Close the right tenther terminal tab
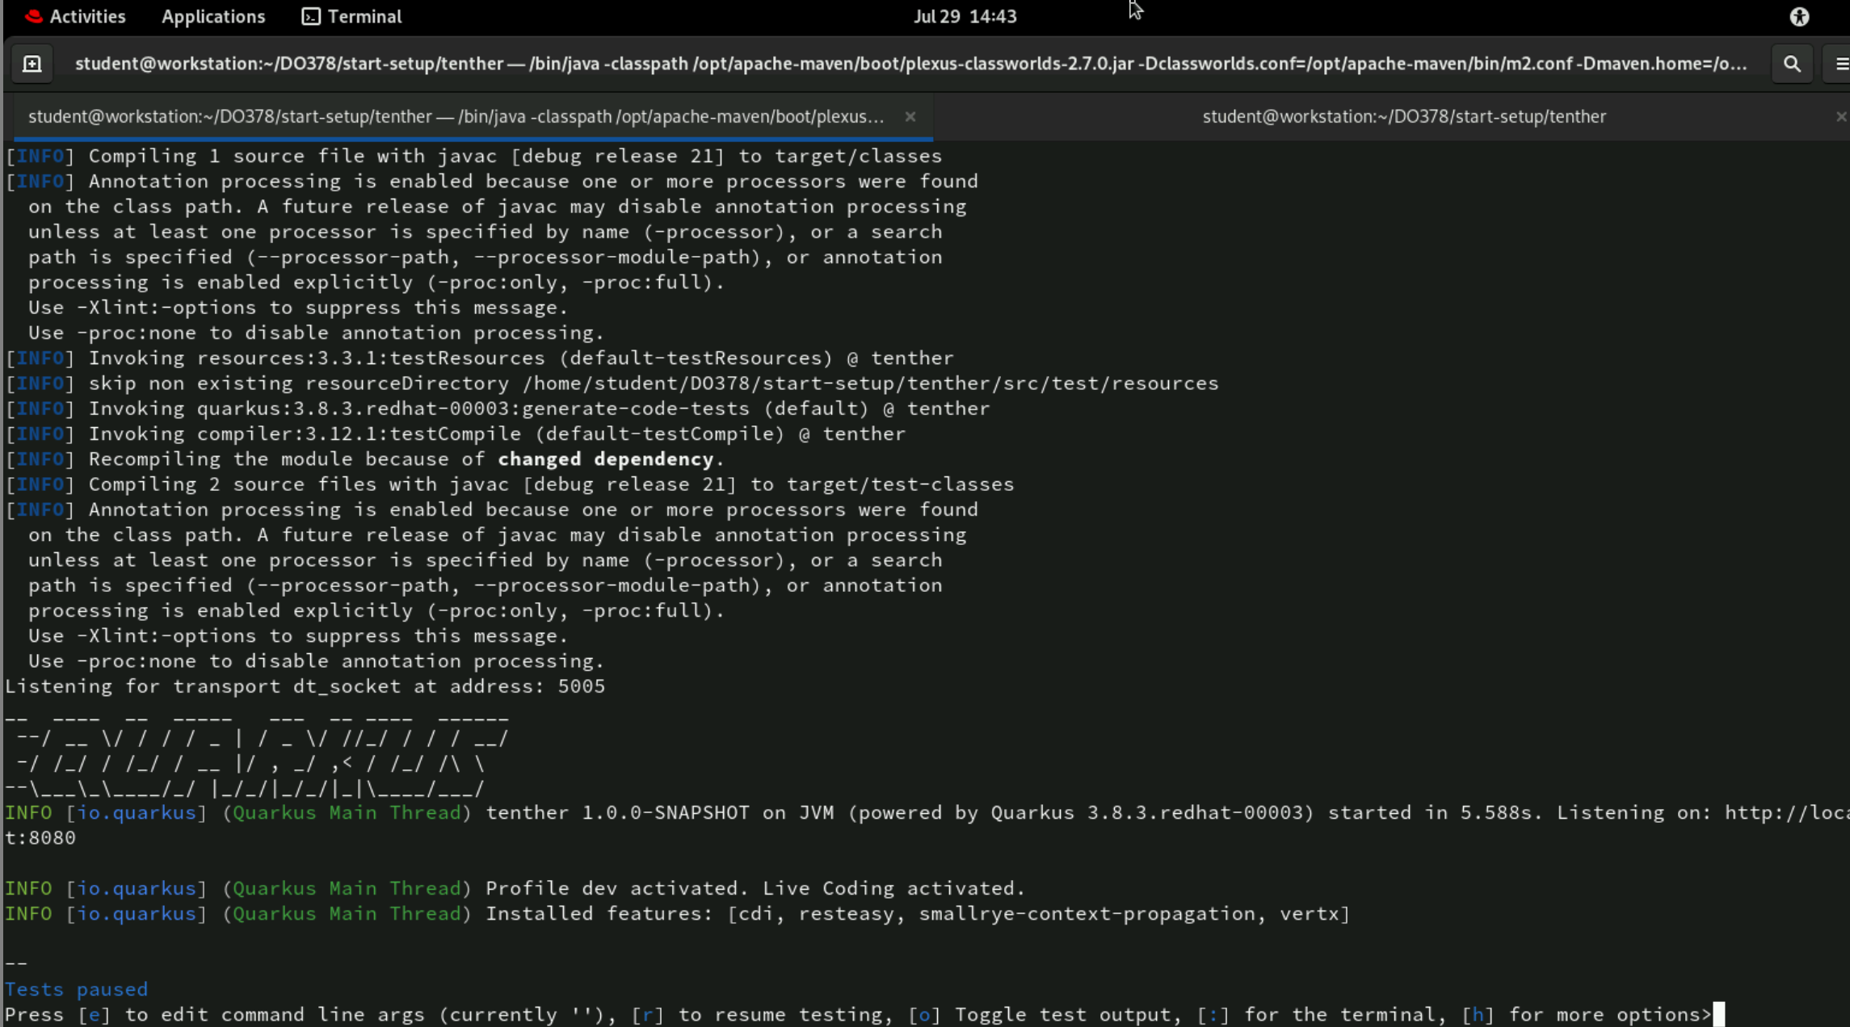The width and height of the screenshot is (1850, 1027). pyautogui.click(x=1844, y=116)
